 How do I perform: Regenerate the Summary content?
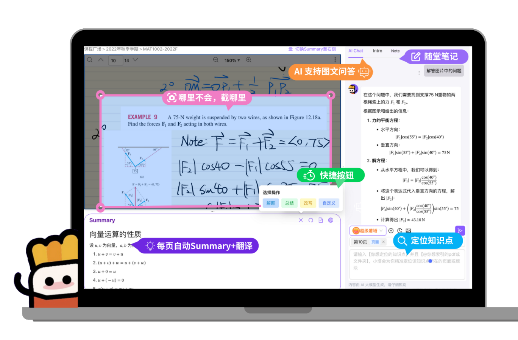310,220
